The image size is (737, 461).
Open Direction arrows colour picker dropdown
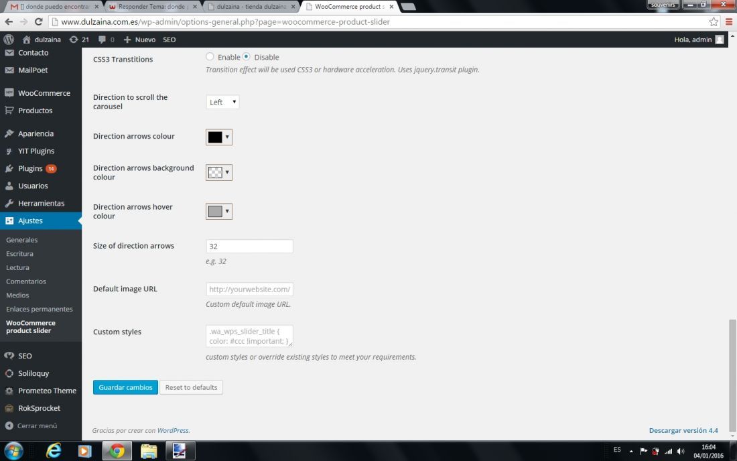(x=227, y=137)
